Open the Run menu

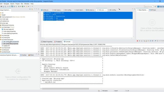click(x=22, y=4)
